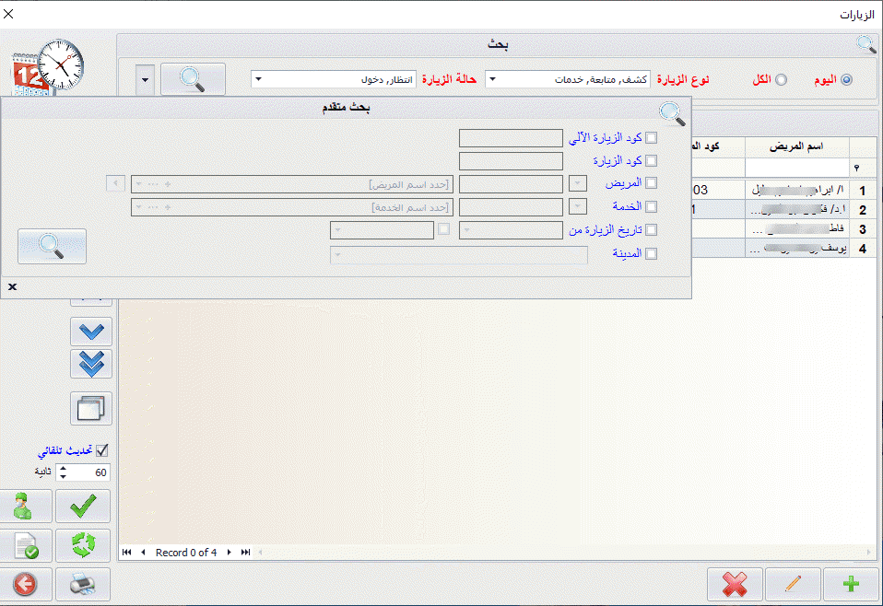883x606 pixels.
Task: Click the green plus add button
Action: (851, 584)
